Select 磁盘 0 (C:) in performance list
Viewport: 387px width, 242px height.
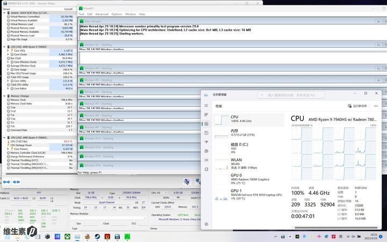pos(249,148)
